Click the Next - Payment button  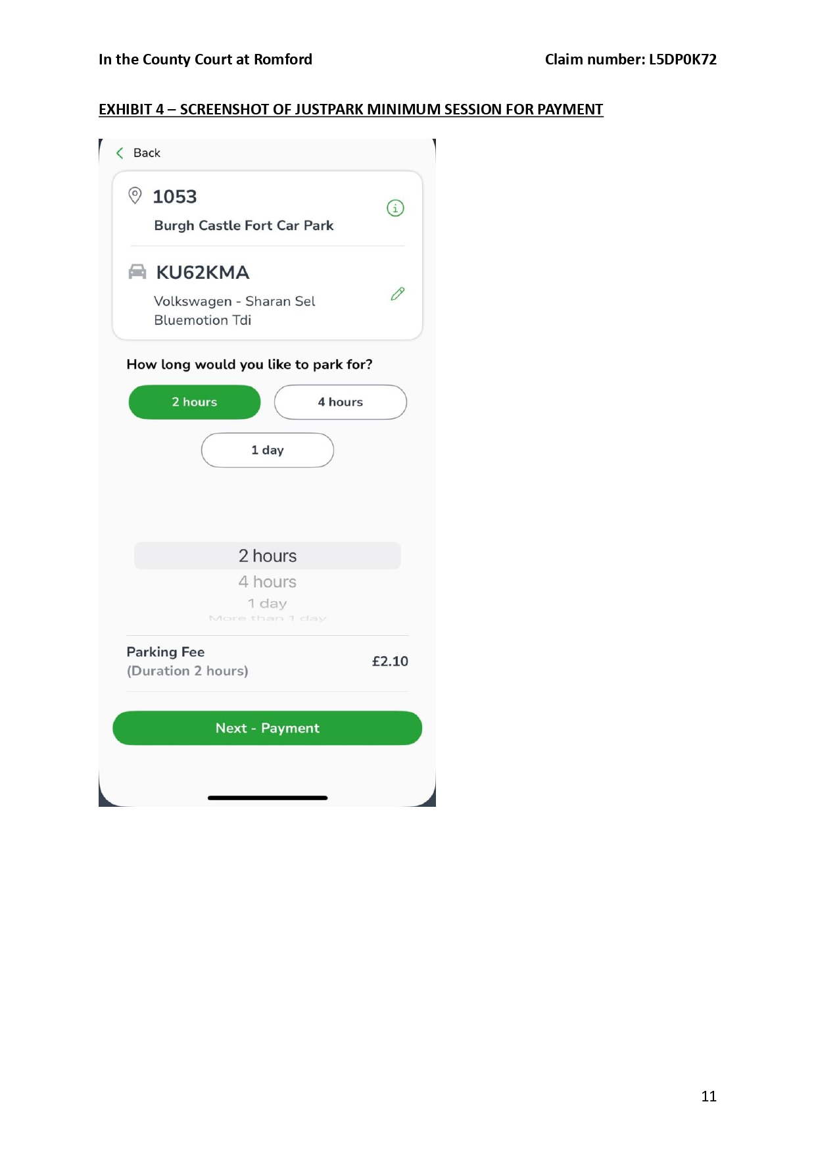tap(268, 728)
